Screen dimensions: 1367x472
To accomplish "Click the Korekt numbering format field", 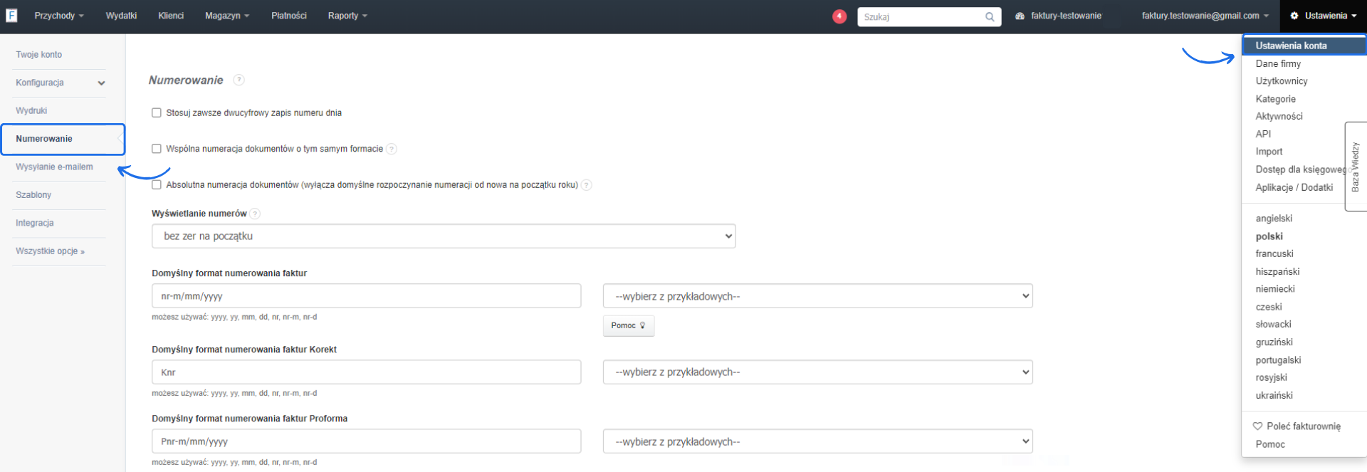I will pyautogui.click(x=366, y=372).
